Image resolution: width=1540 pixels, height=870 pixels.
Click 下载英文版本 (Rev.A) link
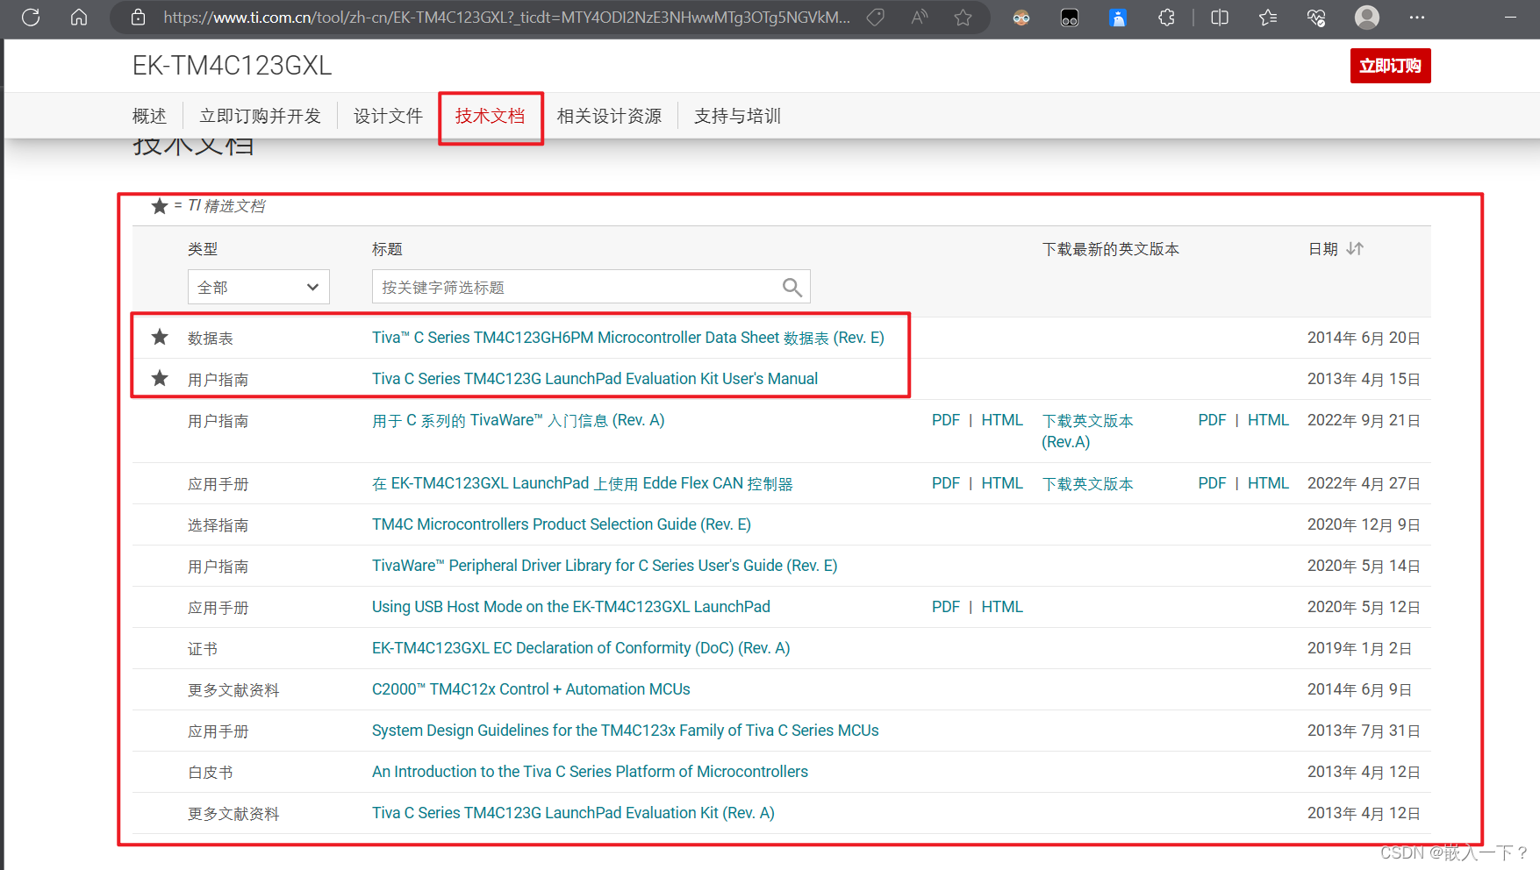coord(1087,431)
